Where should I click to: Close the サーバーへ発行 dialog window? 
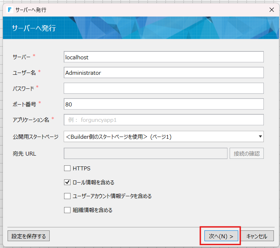pyautogui.click(x=272, y=10)
